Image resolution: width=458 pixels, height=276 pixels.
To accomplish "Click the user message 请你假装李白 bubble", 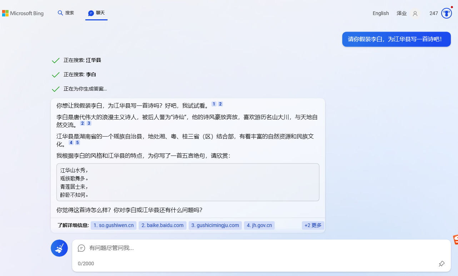I will click(397, 39).
